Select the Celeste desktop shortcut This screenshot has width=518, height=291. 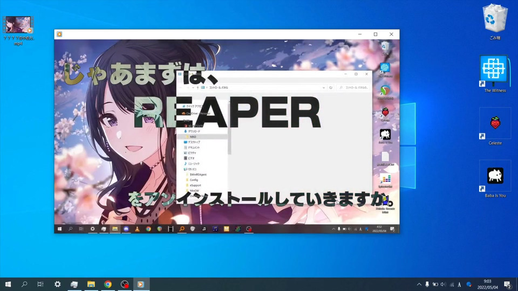tap(495, 127)
